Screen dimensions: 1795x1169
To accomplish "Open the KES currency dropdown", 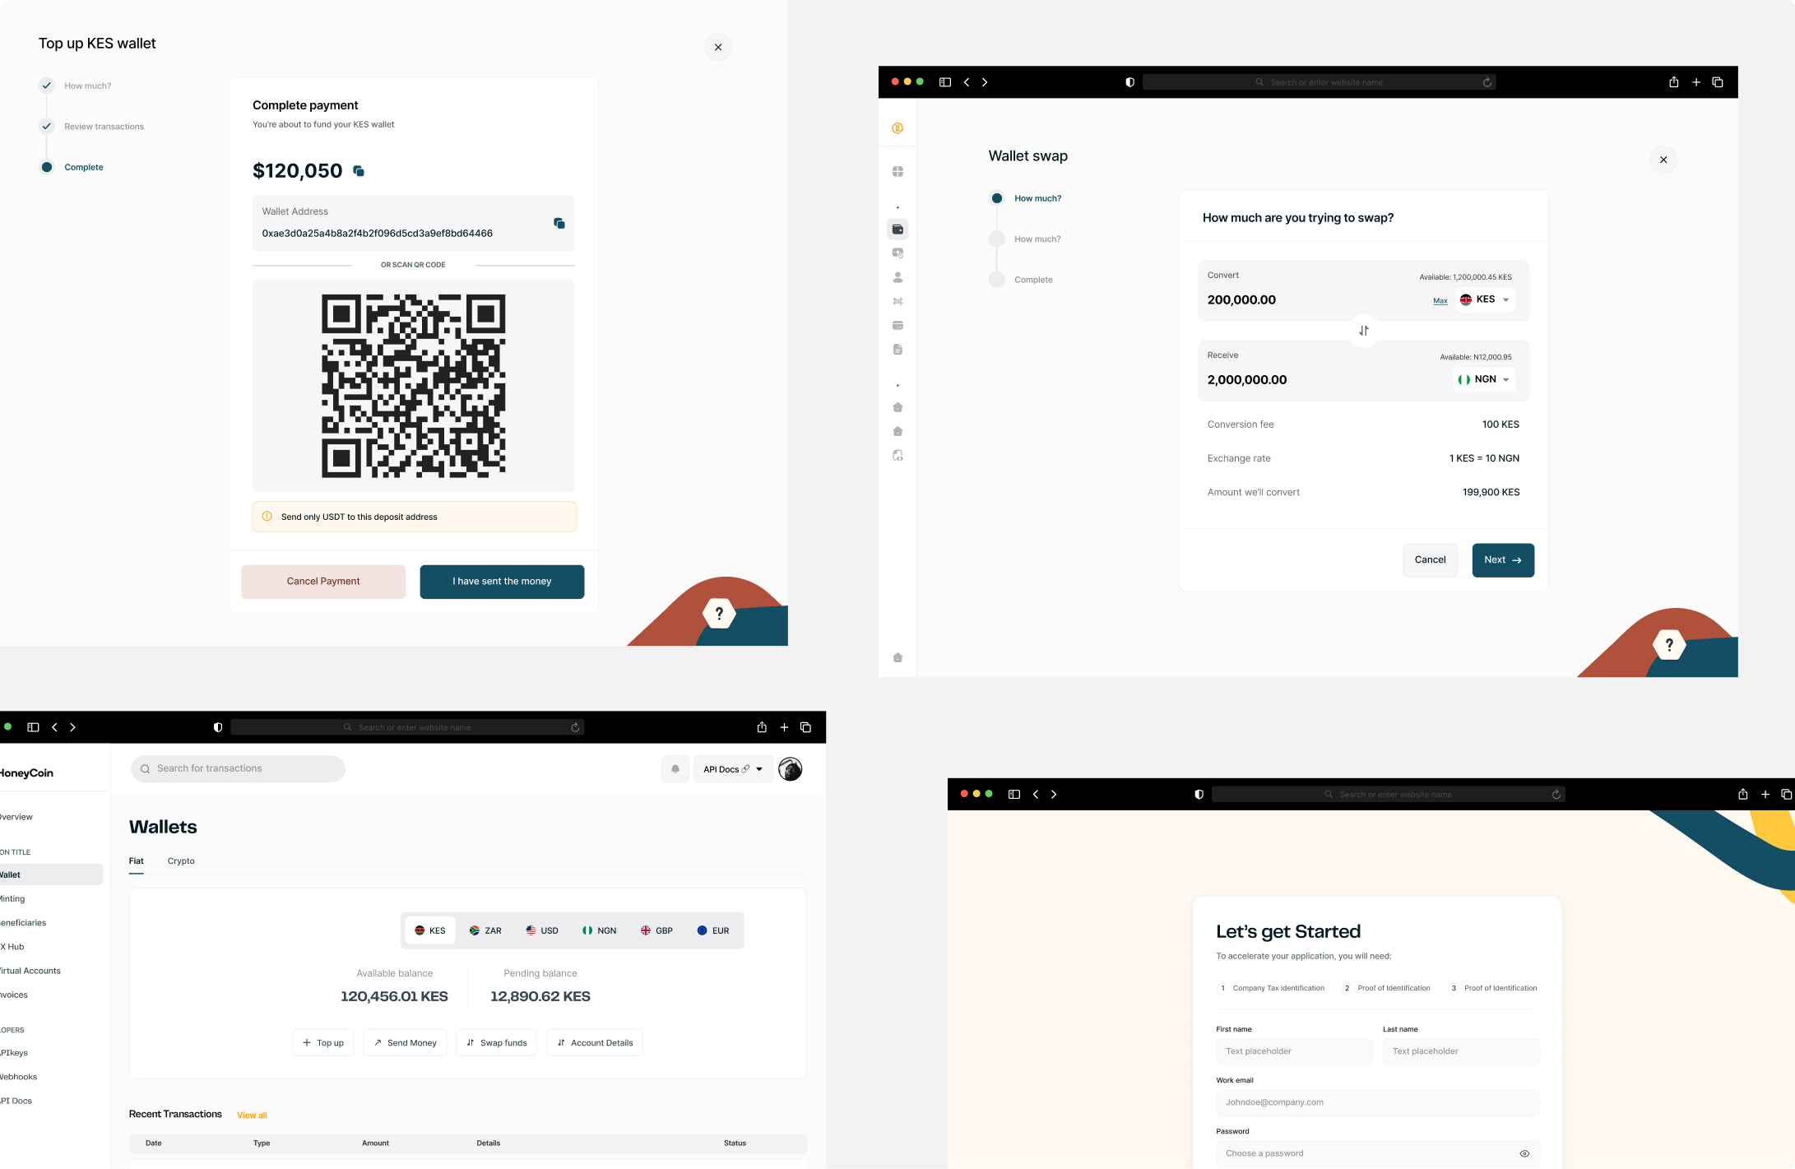I will coord(1485,299).
